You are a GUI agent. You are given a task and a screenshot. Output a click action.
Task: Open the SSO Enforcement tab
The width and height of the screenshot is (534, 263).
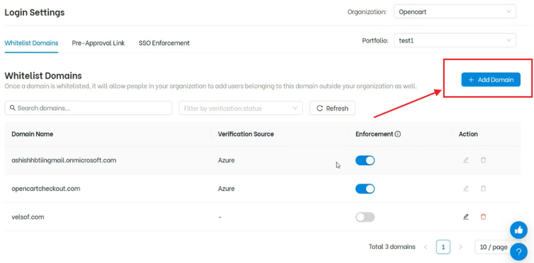click(x=164, y=43)
